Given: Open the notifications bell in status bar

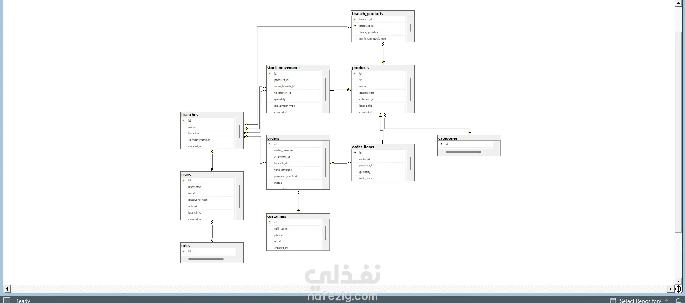Looking at the screenshot, I should (678, 301).
